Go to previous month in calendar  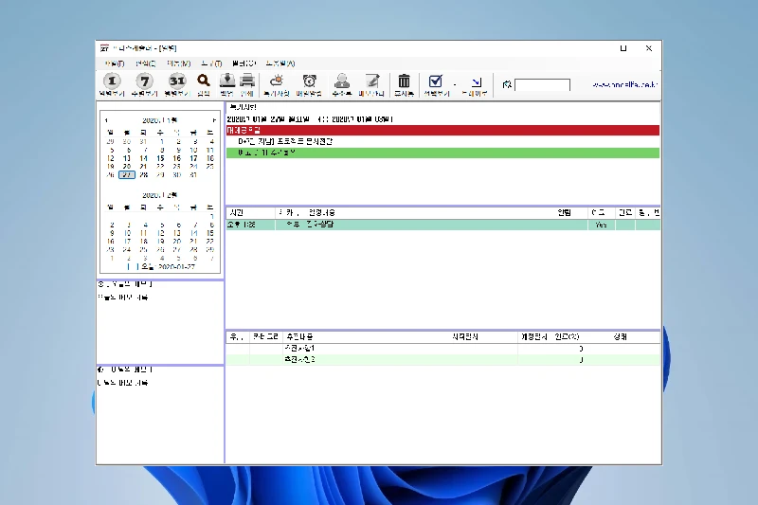pos(106,120)
